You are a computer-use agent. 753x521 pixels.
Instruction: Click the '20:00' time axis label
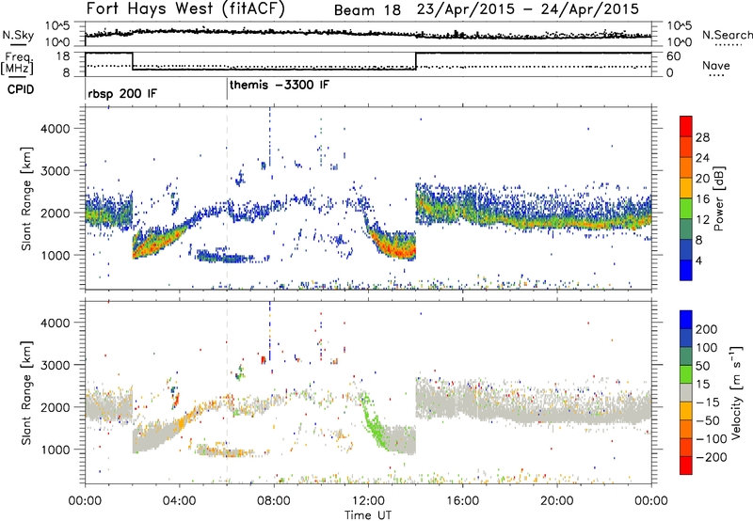(x=557, y=501)
